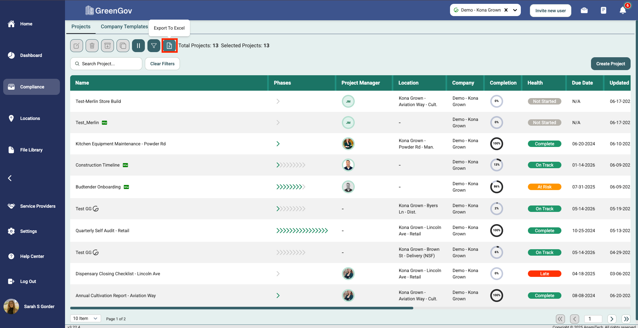Expand phases for Quarterly Self Audit - Retail
The width and height of the screenshot is (638, 328).
point(302,231)
